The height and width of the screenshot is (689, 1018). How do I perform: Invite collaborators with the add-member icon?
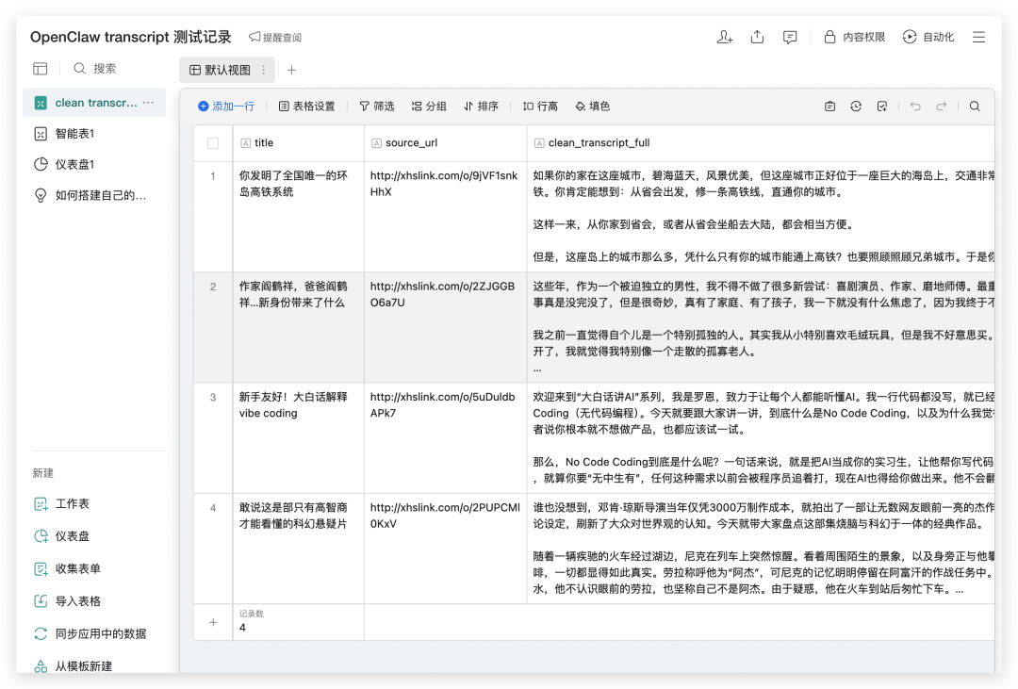[724, 37]
